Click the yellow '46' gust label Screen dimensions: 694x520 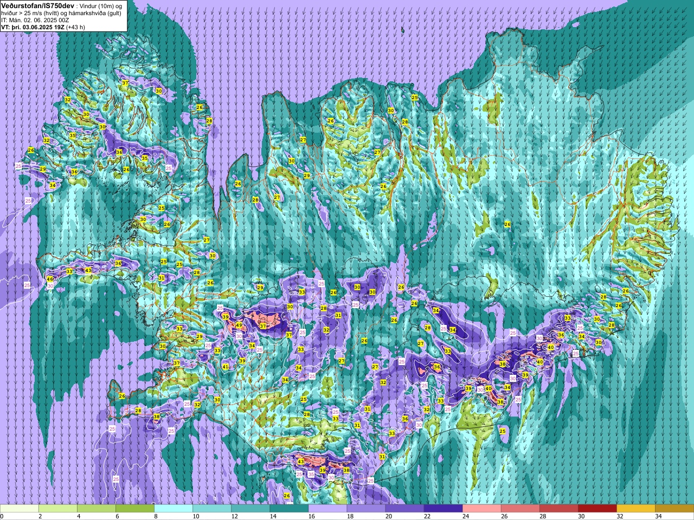pyautogui.click(x=50, y=279)
